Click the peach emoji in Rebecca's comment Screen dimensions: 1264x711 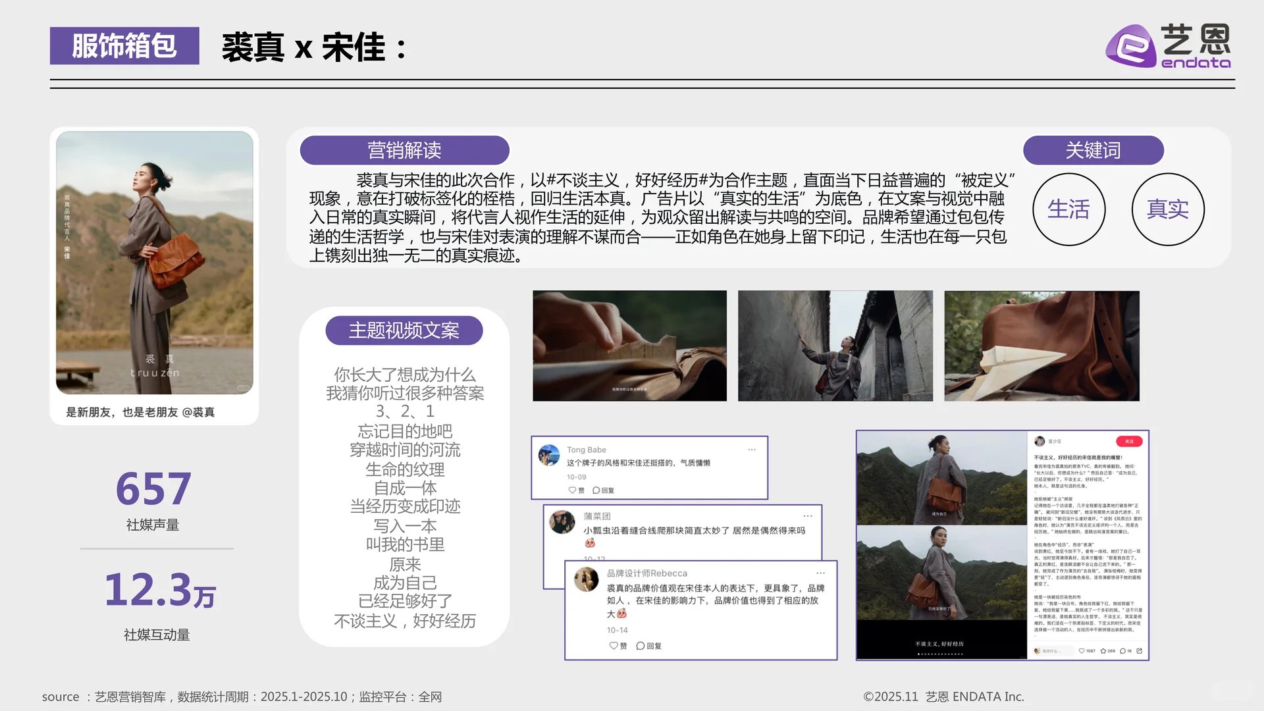click(621, 614)
